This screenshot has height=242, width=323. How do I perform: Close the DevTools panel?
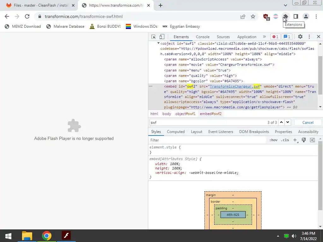[x=319, y=37]
